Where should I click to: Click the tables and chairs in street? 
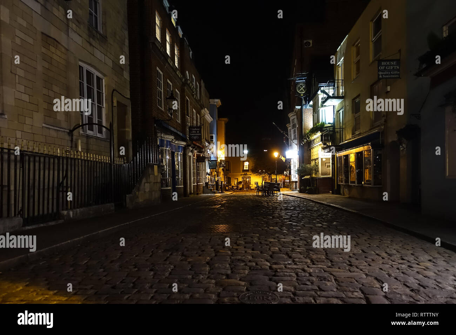268,189
